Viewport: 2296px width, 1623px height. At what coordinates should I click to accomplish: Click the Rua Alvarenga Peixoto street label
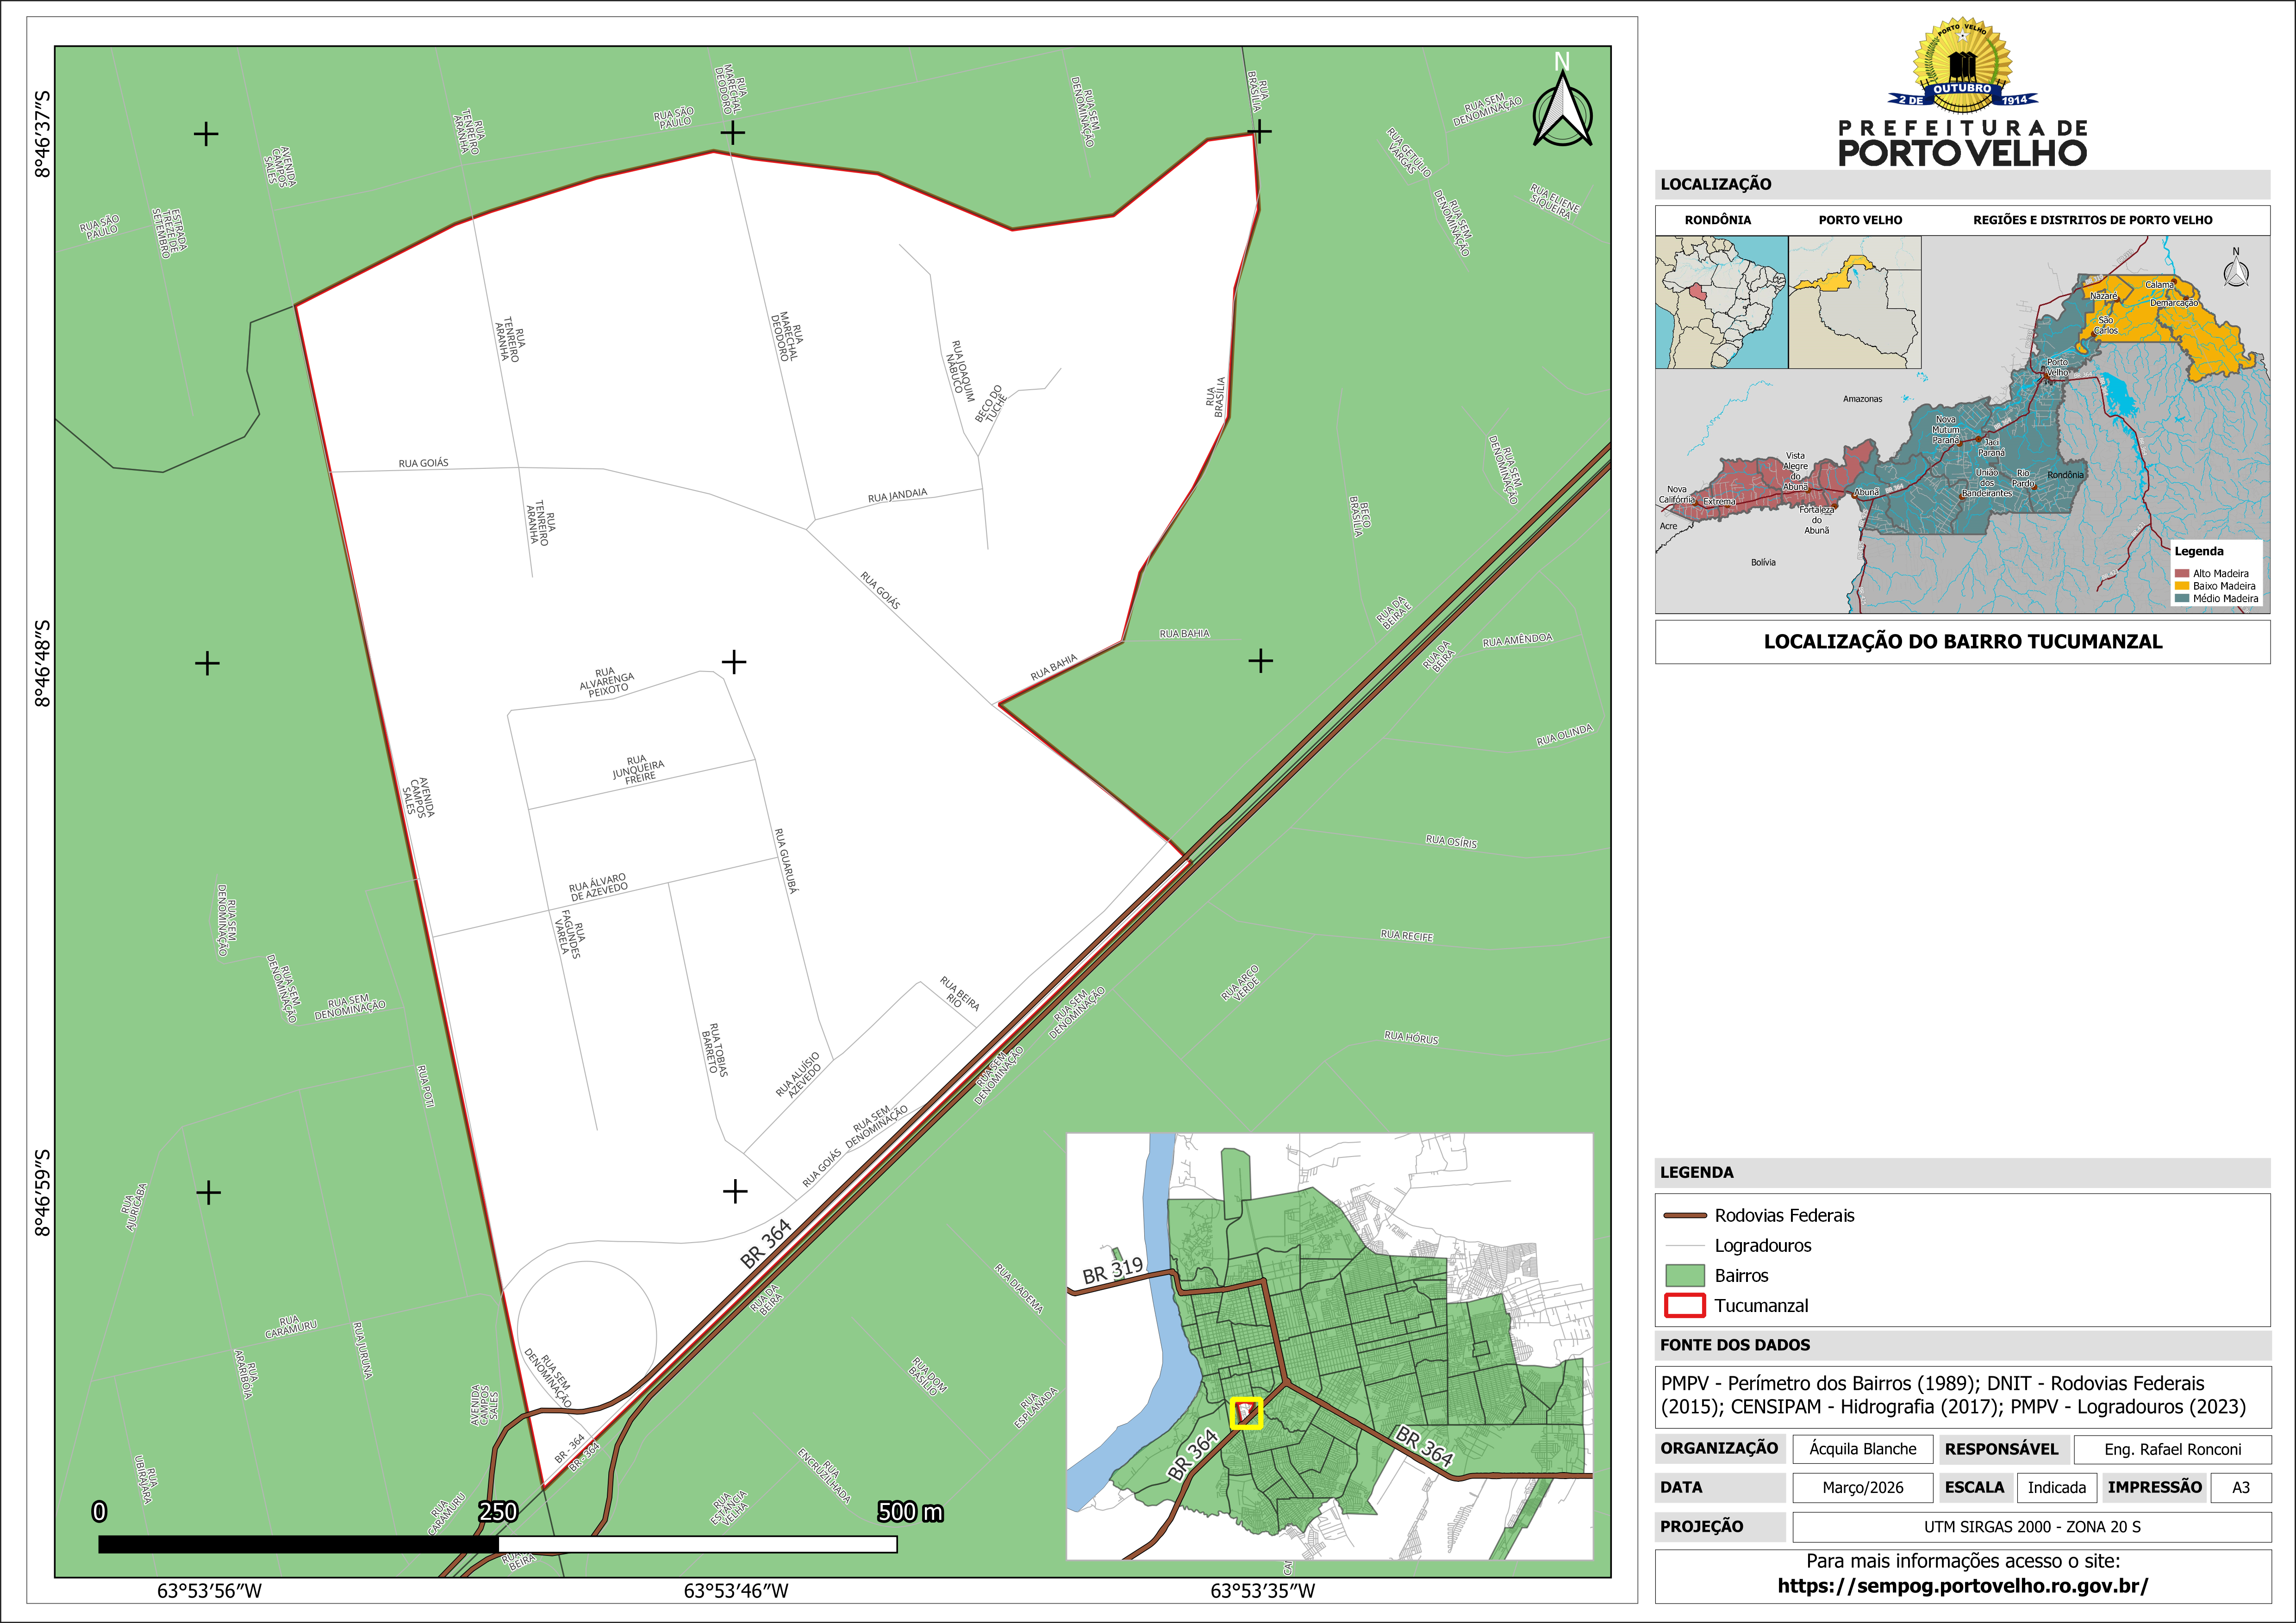(x=607, y=682)
